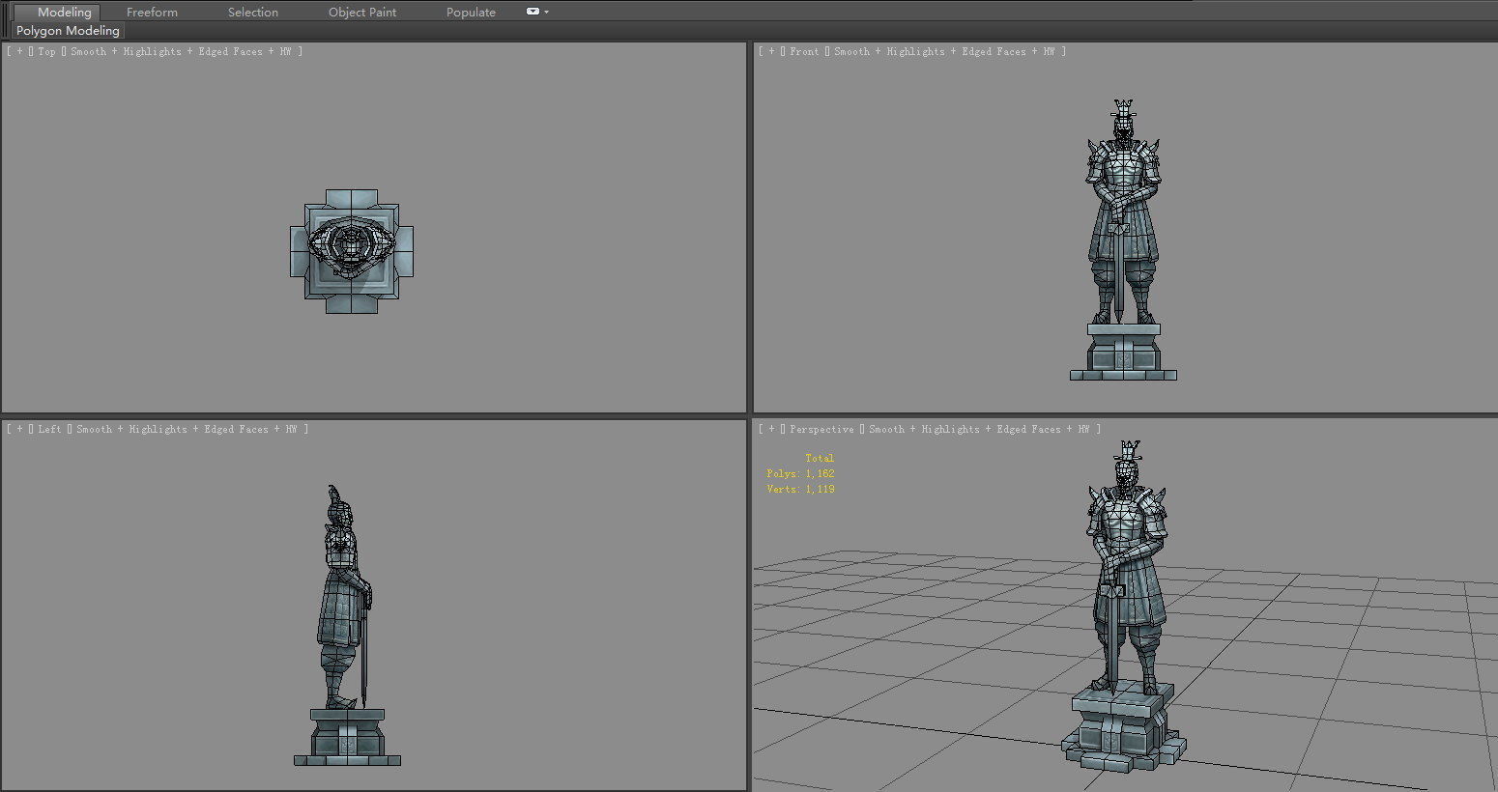Open the Front viewport plus menu
Viewport: 1498px width, 792px height.
pos(771,51)
